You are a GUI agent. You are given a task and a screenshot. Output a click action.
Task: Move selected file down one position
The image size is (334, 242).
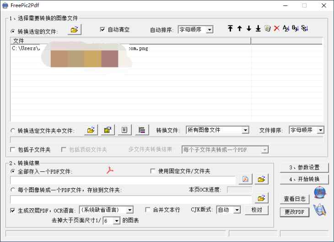[249, 28]
